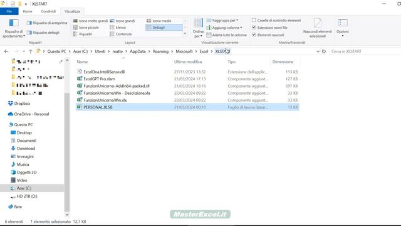Viewport: 401px width, 226px height.
Task: Click Excel in address path
Action: (204, 51)
